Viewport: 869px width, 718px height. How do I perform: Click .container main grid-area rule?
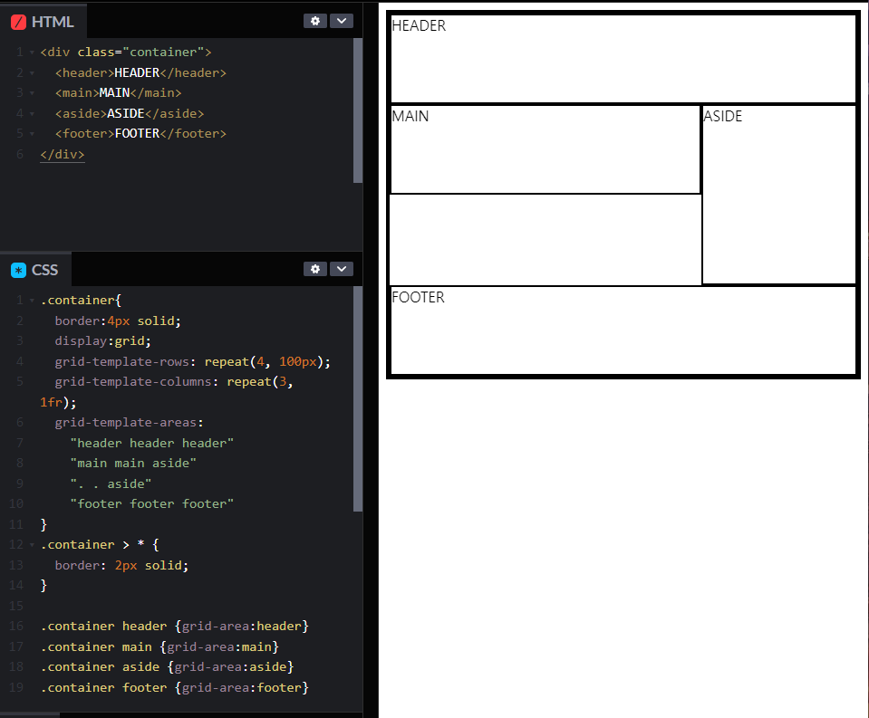coord(159,646)
